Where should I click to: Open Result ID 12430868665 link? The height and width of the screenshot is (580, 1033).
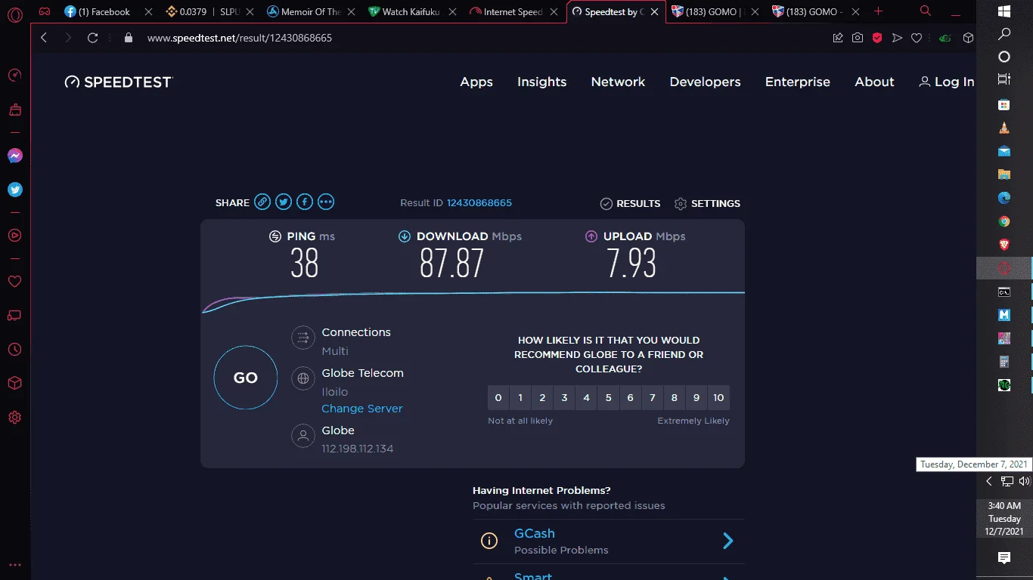click(x=479, y=202)
